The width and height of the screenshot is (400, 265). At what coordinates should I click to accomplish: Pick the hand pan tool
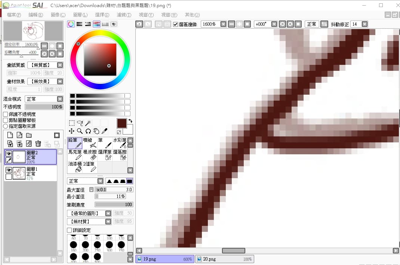coord(96,131)
